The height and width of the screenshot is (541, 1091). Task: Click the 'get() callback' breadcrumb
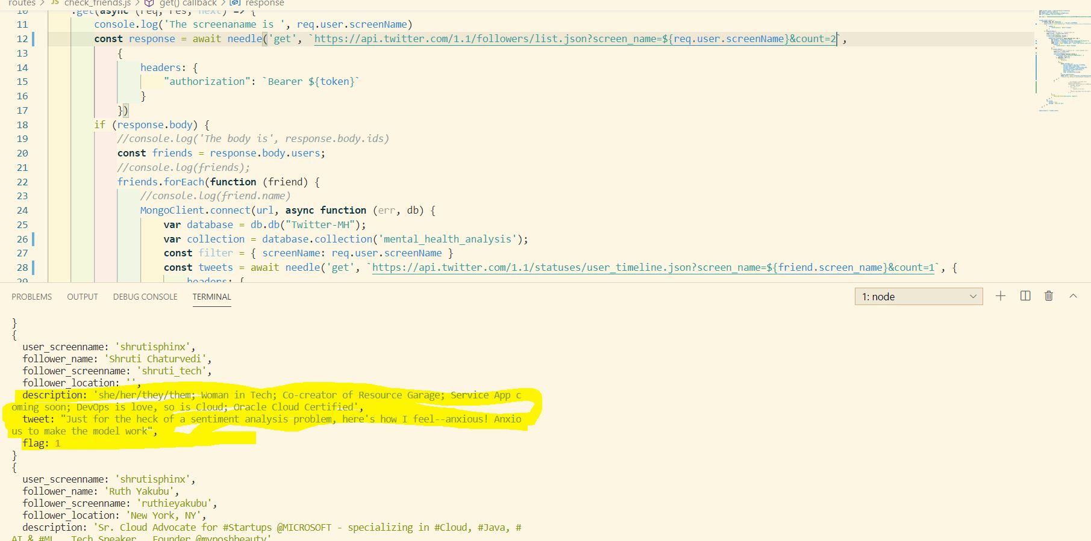tap(188, 3)
